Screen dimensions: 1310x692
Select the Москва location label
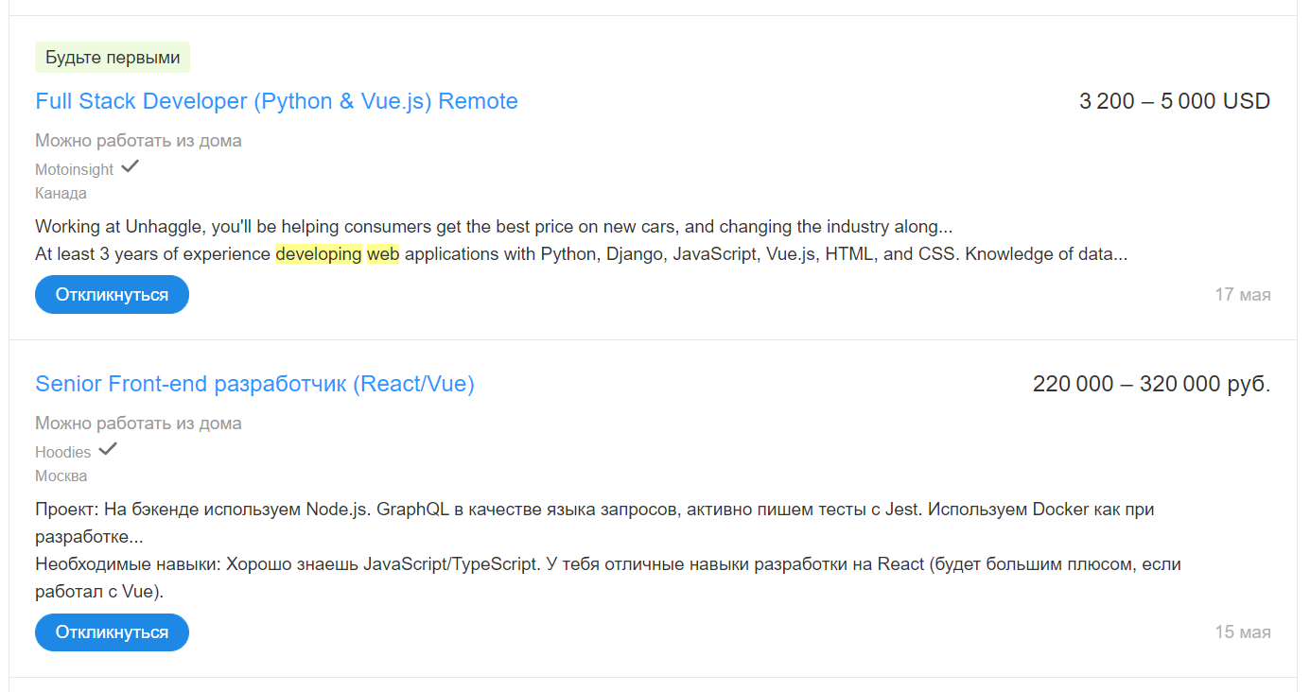tap(61, 476)
